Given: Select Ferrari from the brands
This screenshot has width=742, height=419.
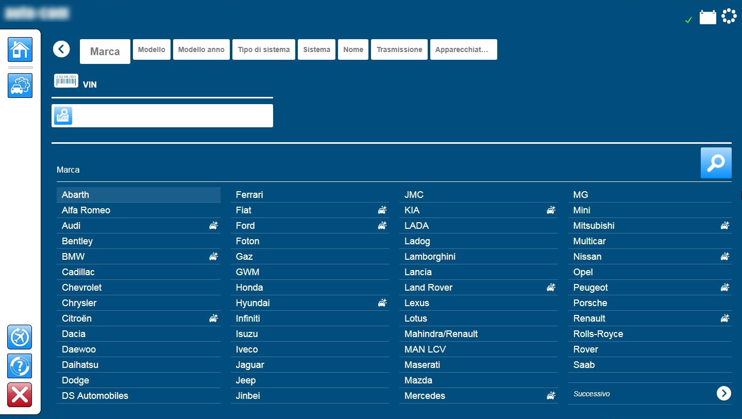Looking at the screenshot, I should pos(310,195).
